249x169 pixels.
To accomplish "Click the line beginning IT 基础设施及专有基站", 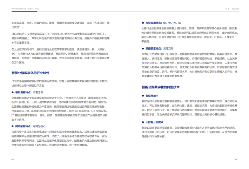I will tap(59, 115).
